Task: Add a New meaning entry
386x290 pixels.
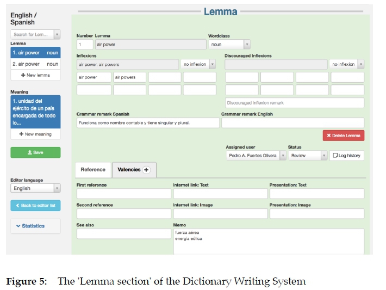Action: (x=35, y=134)
